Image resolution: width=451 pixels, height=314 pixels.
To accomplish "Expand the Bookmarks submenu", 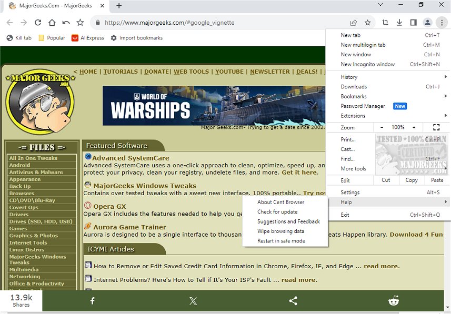I will 353,96.
